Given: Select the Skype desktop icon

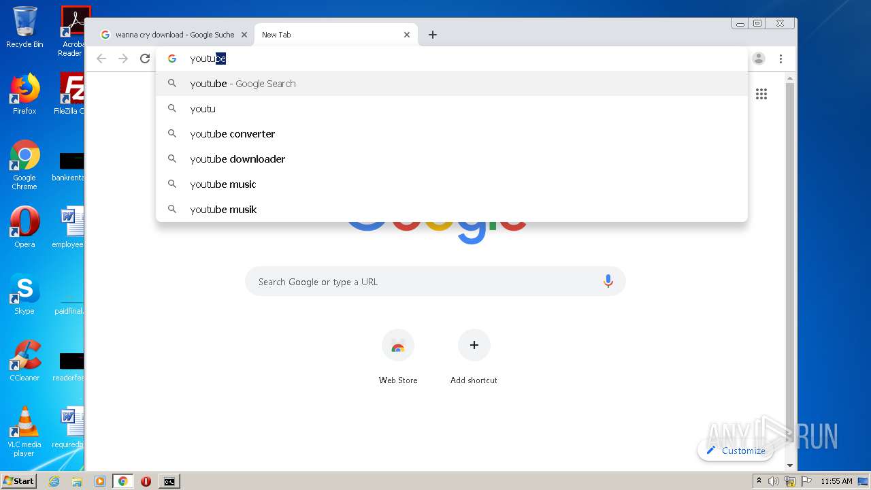Looking at the screenshot, I should click(x=24, y=294).
